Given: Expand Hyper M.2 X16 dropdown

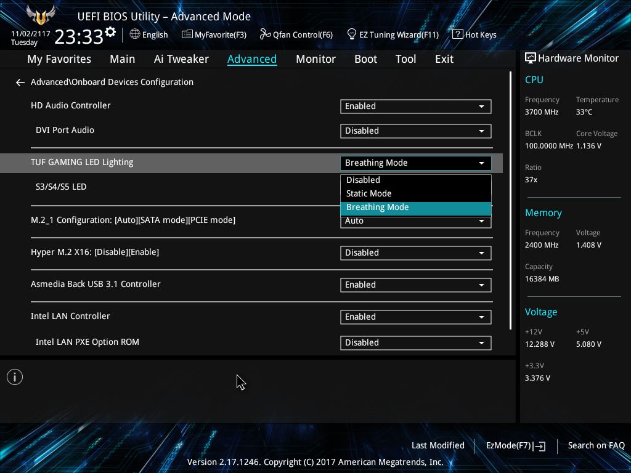Looking at the screenshot, I should coord(416,253).
